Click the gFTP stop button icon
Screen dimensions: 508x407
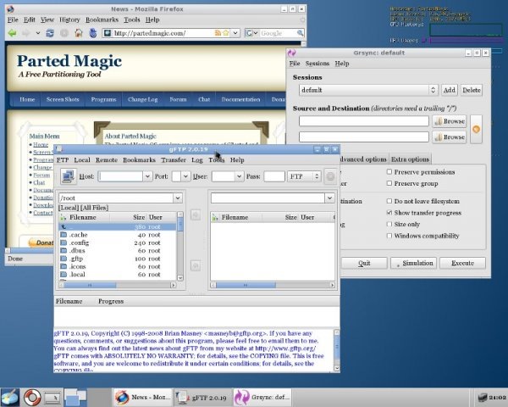(x=330, y=176)
